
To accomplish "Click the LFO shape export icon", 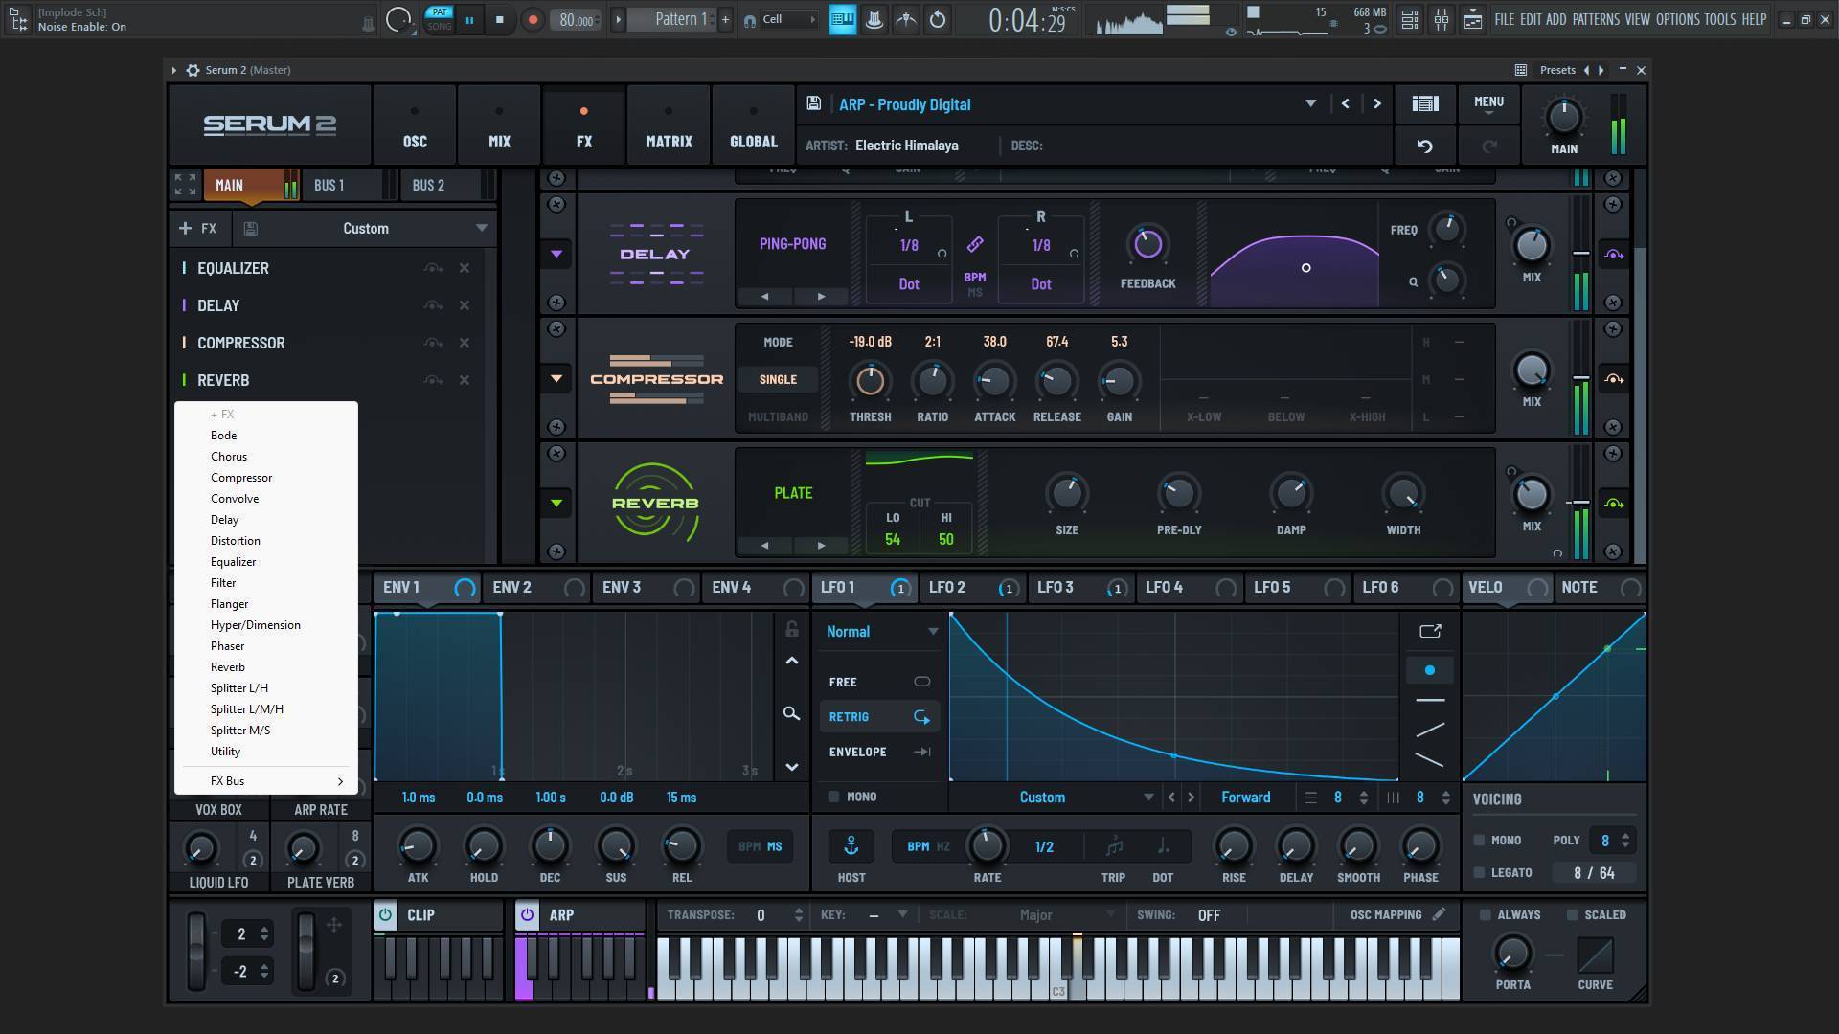I will click(x=1429, y=631).
